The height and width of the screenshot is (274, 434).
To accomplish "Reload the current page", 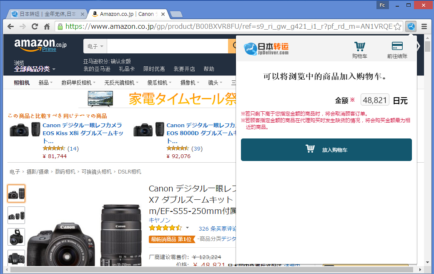I will point(35,26).
